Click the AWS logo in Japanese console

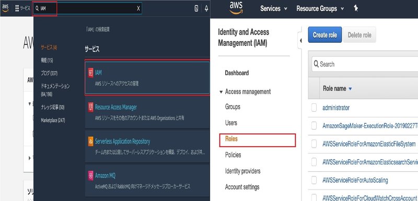pos(5,8)
